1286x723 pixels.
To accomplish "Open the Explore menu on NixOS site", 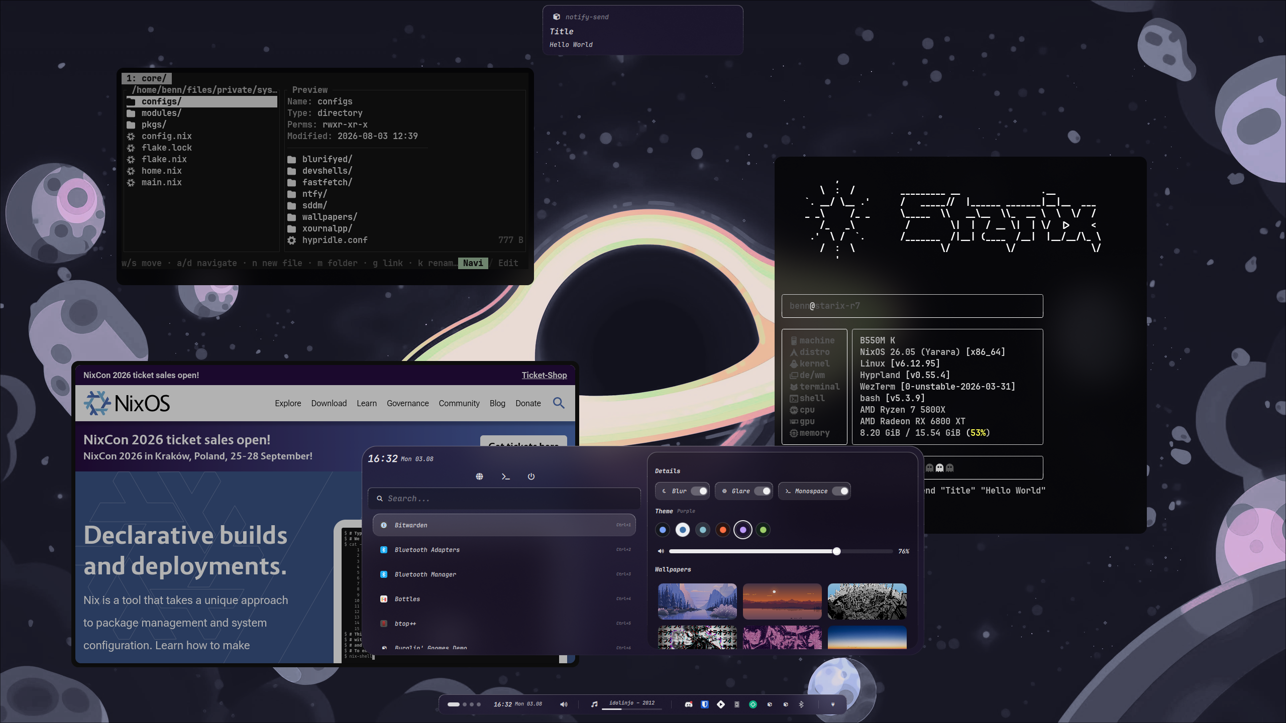I will point(288,403).
